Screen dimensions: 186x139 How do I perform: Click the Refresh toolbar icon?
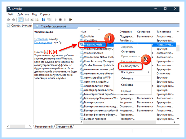point(32,20)
